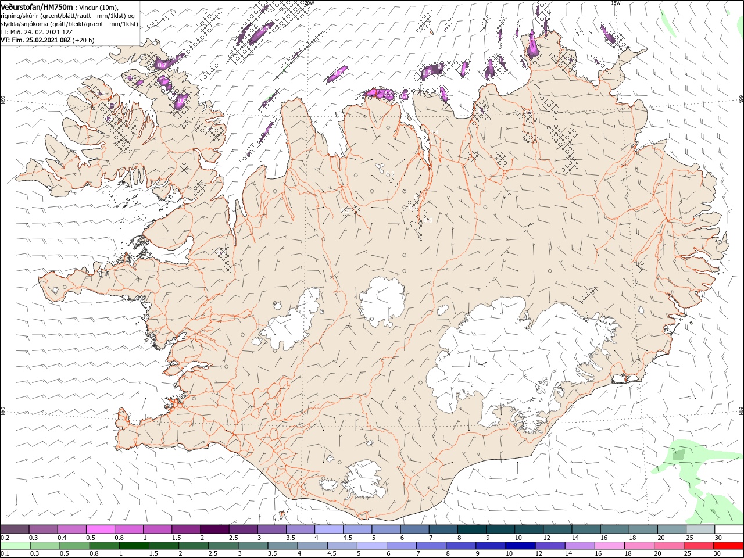The width and height of the screenshot is (744, 558).
Task: Click the pale gray upper-row swatch labeled 25
Action: [700, 529]
